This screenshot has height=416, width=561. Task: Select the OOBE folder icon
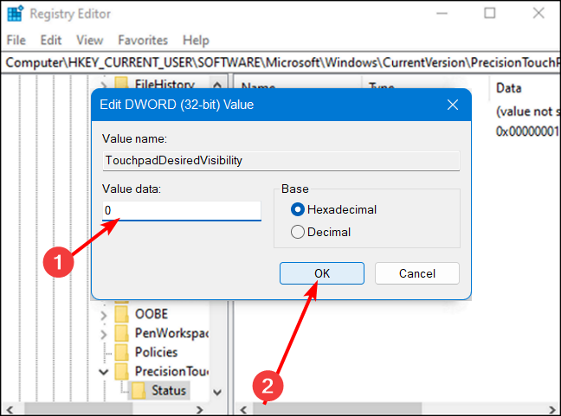tap(120, 314)
